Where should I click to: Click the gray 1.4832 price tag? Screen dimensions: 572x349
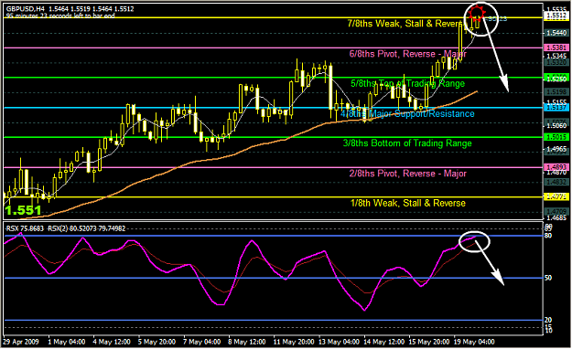[556, 182]
